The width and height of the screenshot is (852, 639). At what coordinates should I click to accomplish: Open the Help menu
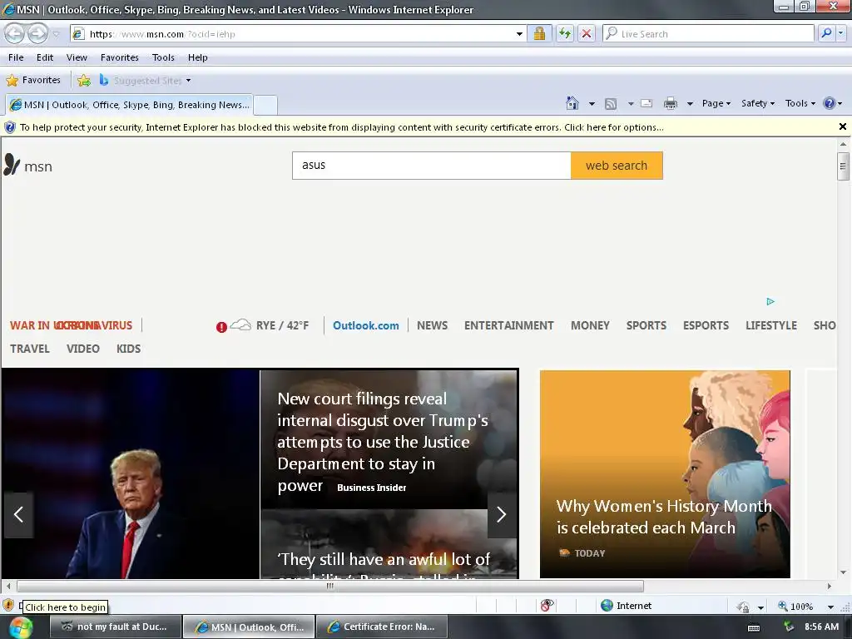[198, 57]
